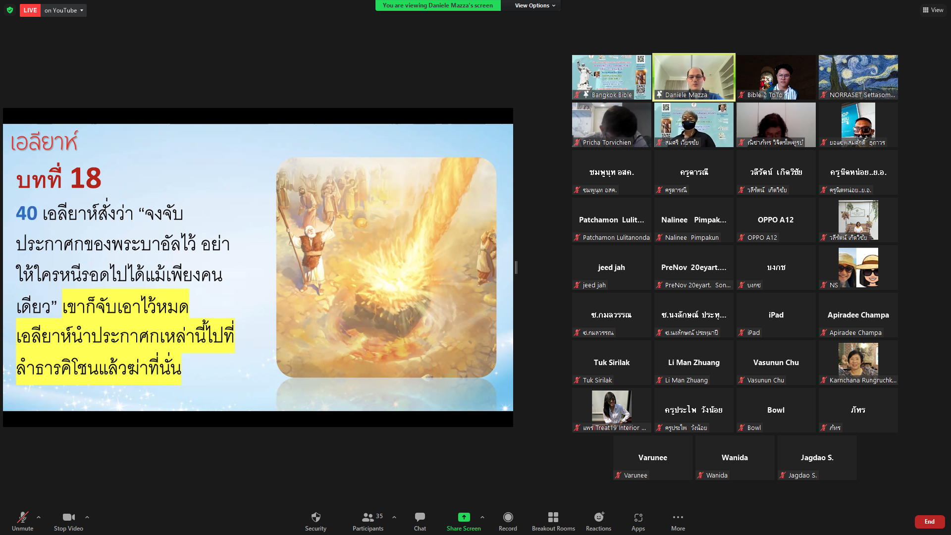The width and height of the screenshot is (951, 535).
Task: Select the Bangkok Bible video tile
Action: click(x=611, y=77)
